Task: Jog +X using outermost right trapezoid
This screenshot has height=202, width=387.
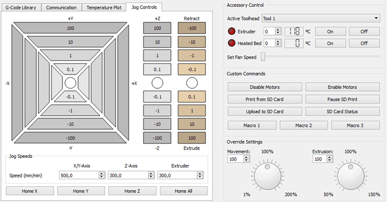Action: tap(123, 83)
